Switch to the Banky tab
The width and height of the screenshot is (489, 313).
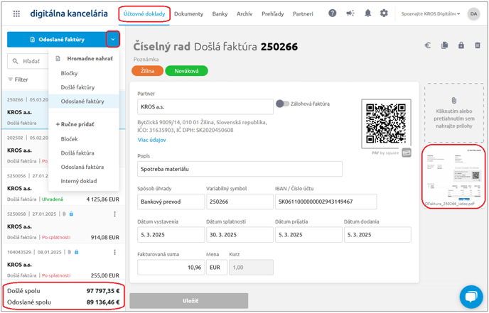pos(220,13)
